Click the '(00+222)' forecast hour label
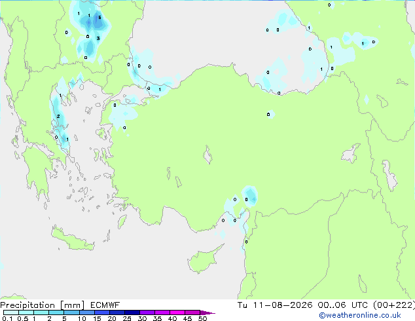Viewport: 415px width, 321px height. (x=394, y=305)
